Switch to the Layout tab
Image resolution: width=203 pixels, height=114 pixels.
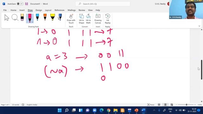[x=48, y=10]
